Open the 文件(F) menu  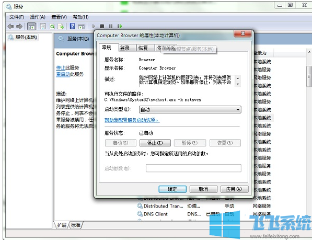(x=17, y=17)
